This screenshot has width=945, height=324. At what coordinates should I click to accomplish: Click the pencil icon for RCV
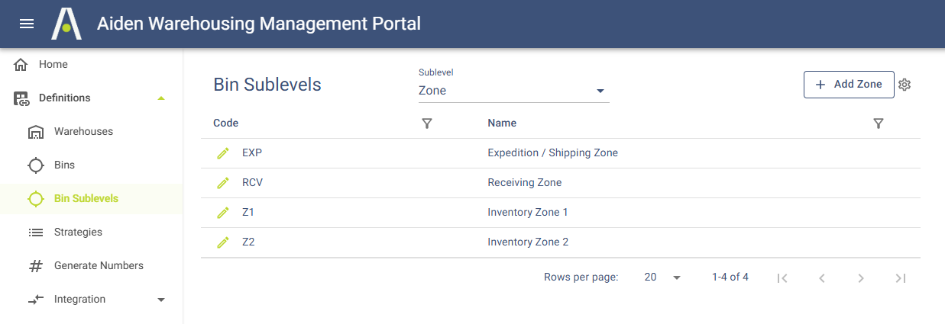coord(223,183)
